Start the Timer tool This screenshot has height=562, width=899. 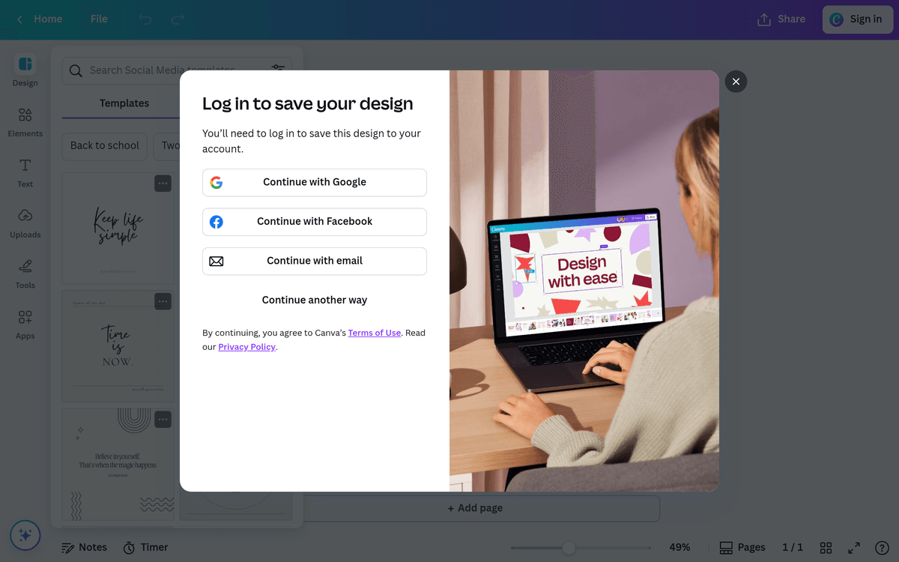click(145, 548)
